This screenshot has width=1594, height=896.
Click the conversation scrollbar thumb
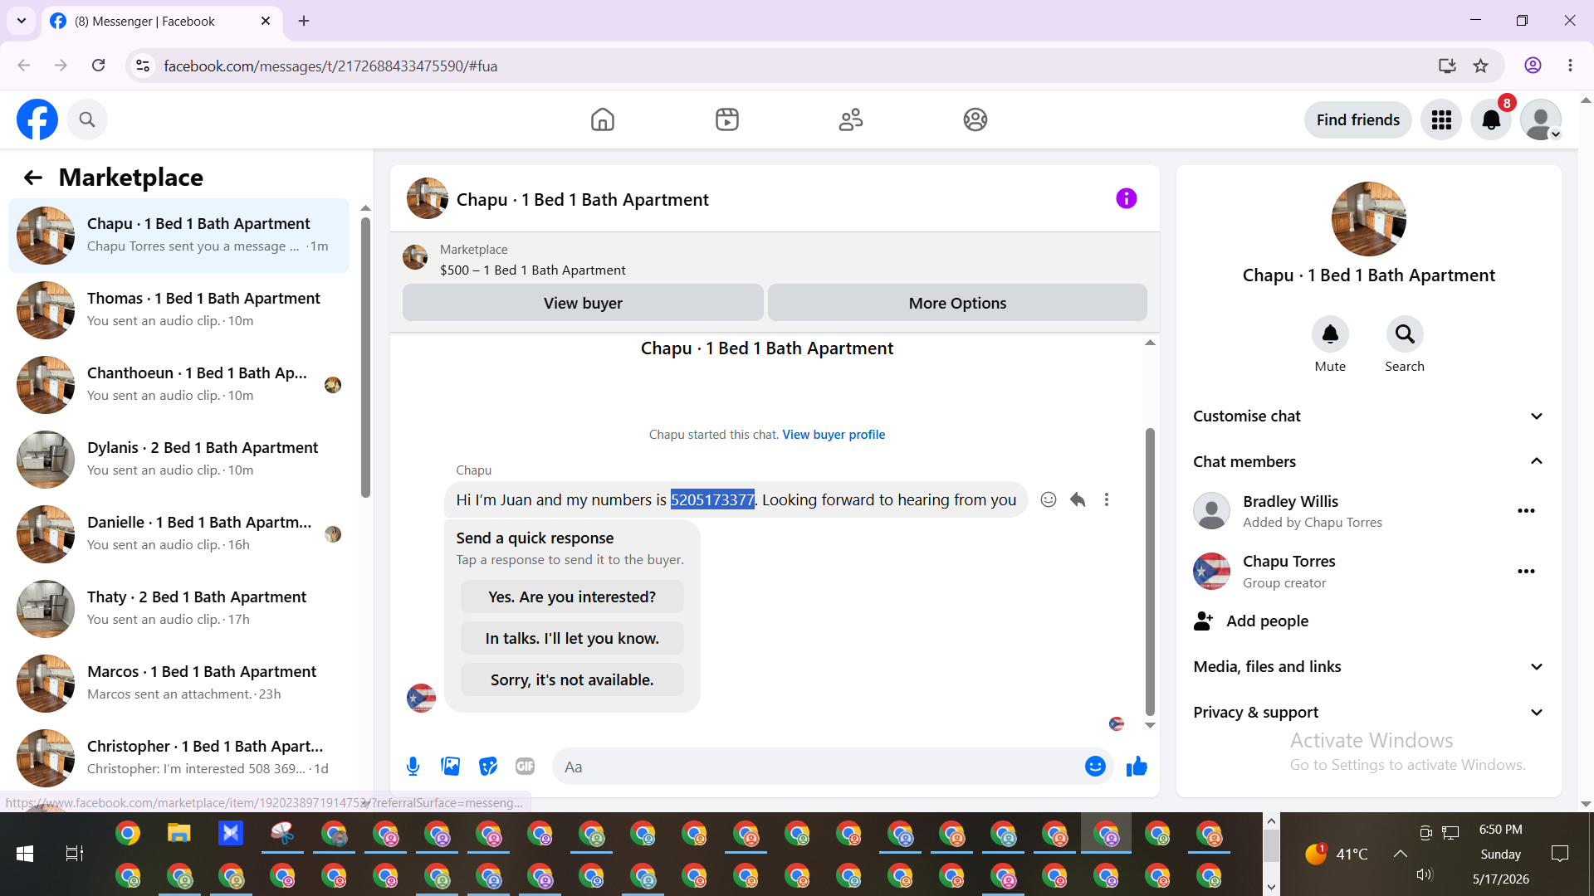coord(1150,572)
